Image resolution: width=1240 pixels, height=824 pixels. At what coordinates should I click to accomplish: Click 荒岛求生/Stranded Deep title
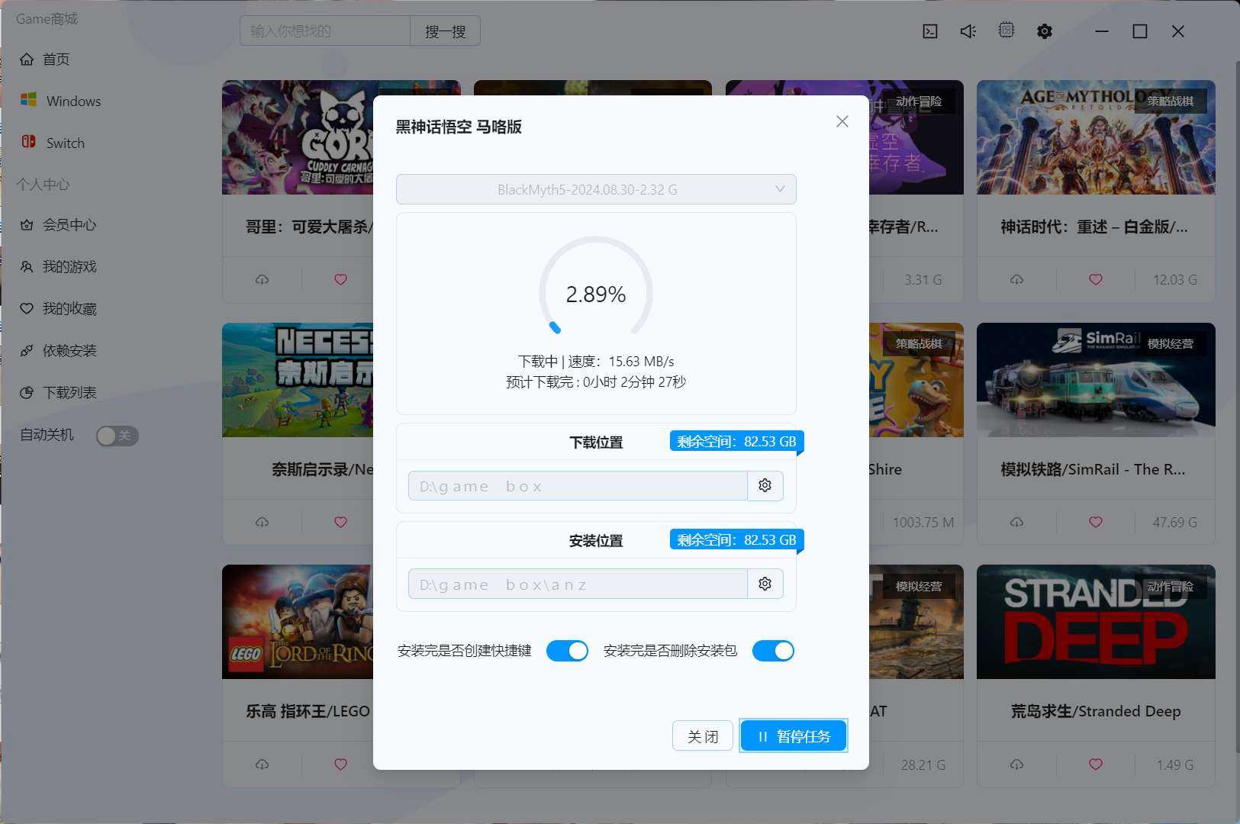tap(1096, 711)
